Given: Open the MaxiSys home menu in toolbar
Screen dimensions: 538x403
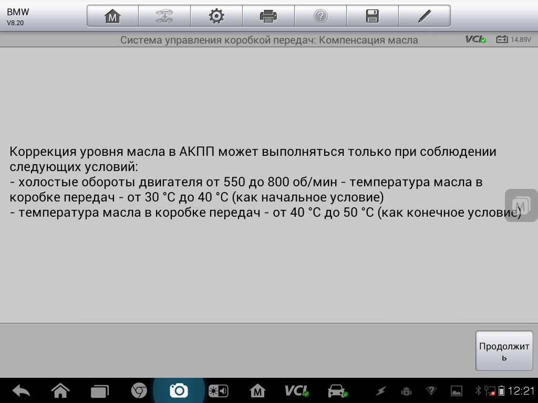Looking at the screenshot, I should [112, 16].
